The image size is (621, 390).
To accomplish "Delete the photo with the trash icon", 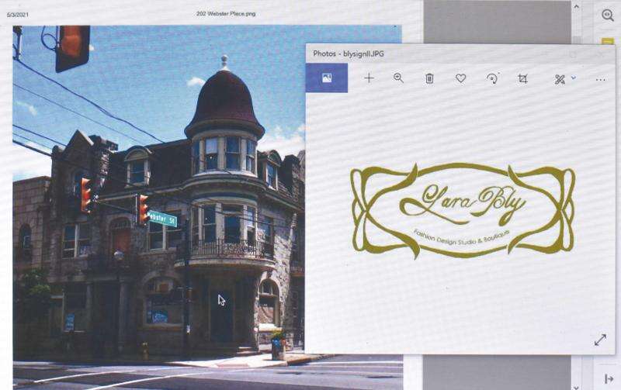I will click(429, 79).
